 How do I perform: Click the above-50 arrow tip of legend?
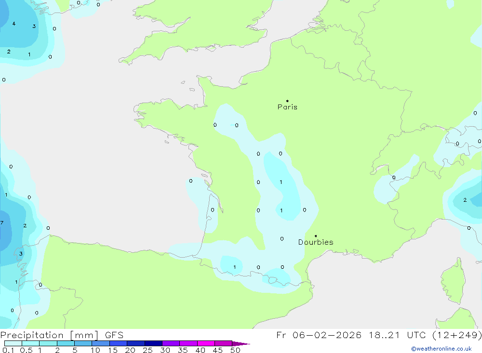coord(241,343)
